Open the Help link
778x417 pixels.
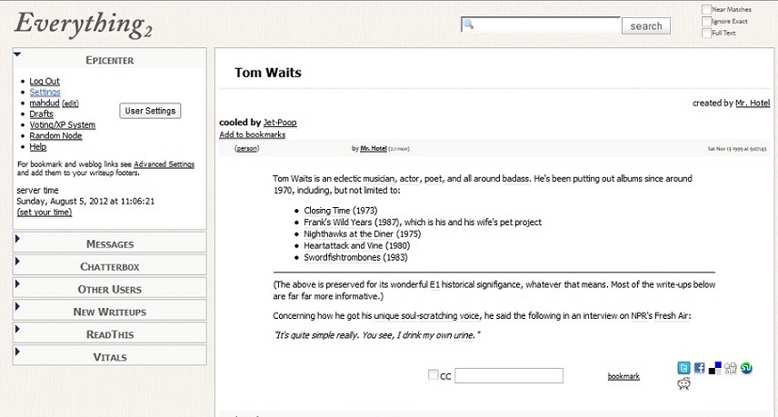coord(37,147)
